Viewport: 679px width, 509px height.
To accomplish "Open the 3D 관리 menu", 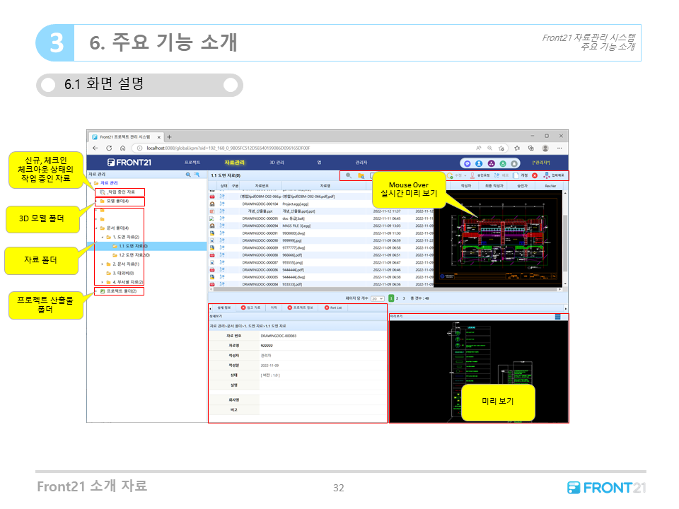I will coord(277,163).
